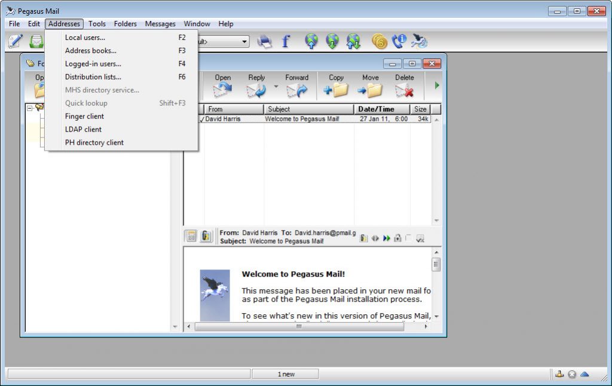Open the Reply button dropdown arrow

click(276, 86)
